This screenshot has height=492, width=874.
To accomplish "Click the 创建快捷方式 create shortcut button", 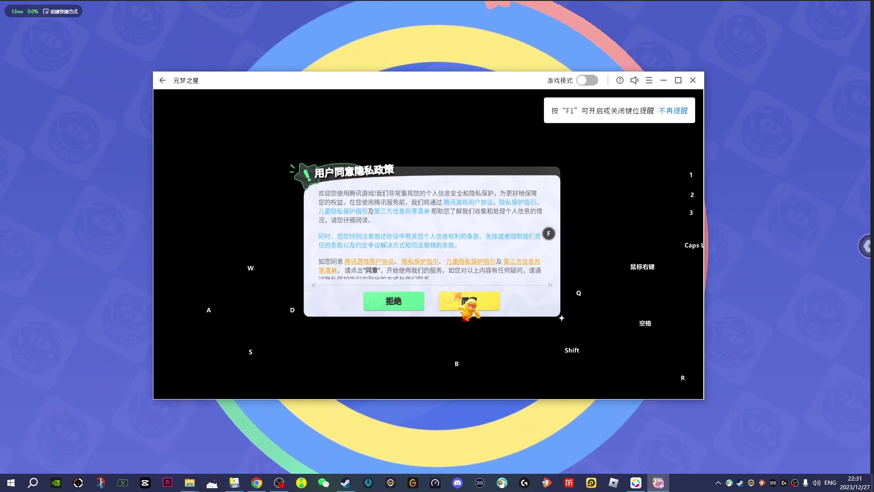I will (61, 11).
